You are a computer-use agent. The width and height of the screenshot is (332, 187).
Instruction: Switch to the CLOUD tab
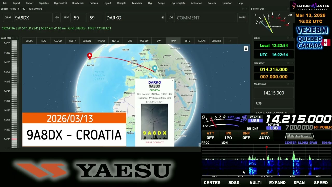pos(58,41)
